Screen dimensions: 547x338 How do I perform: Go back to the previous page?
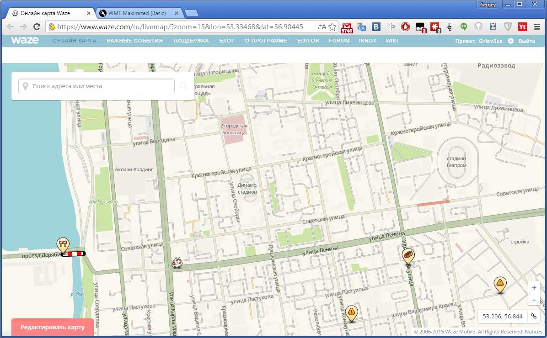click(10, 27)
